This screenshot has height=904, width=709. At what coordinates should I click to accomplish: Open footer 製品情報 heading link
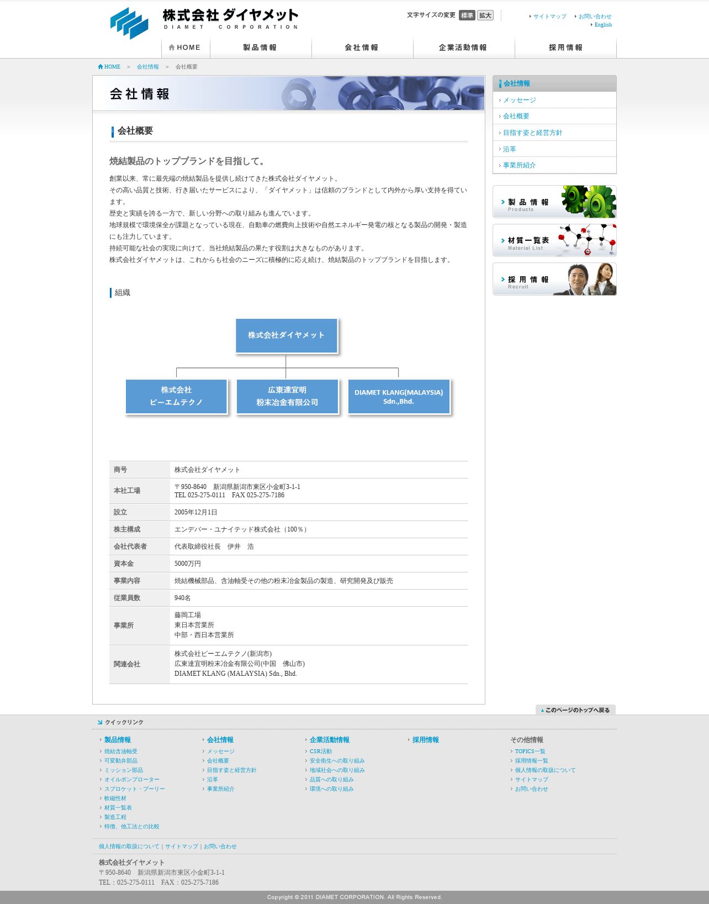[x=118, y=740]
